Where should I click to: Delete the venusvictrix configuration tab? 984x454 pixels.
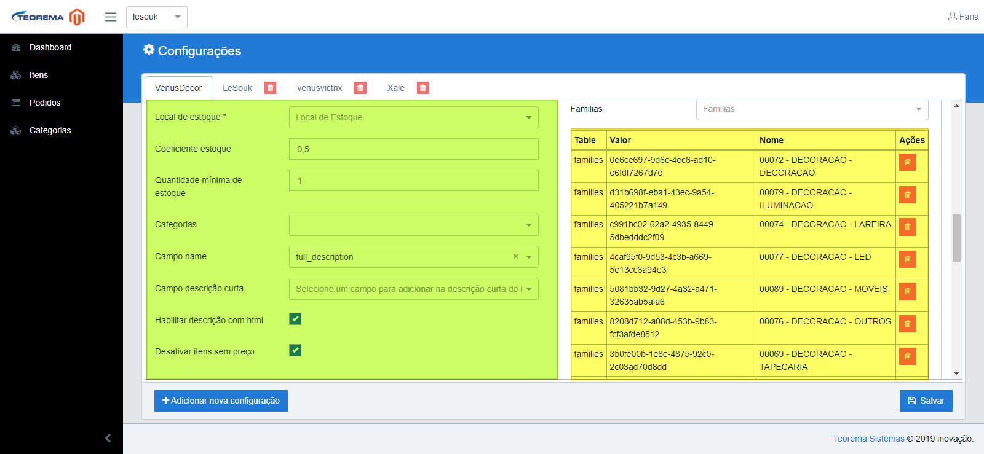(360, 88)
